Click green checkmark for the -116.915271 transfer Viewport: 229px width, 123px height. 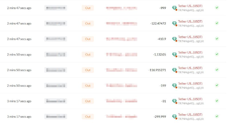click(x=217, y=70)
